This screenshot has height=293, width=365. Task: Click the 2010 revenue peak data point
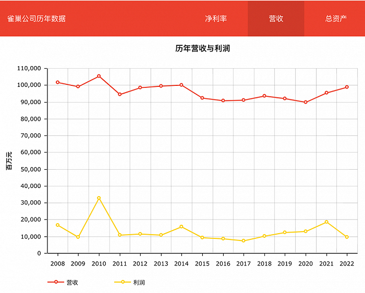tap(99, 76)
